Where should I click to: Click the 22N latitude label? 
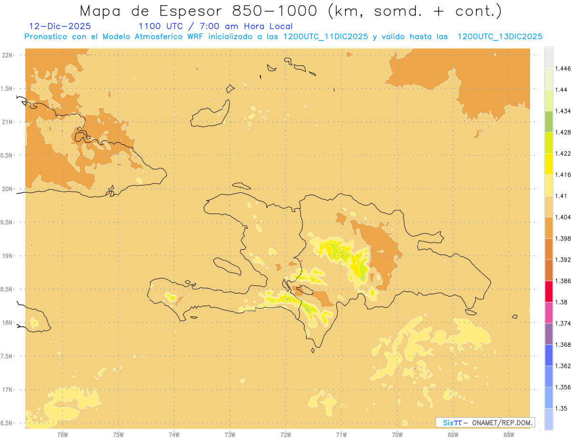[8, 55]
